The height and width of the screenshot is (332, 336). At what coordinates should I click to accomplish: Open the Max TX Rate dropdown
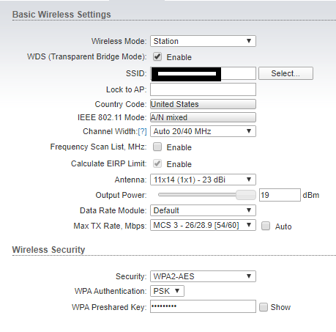pyautogui.click(x=203, y=225)
